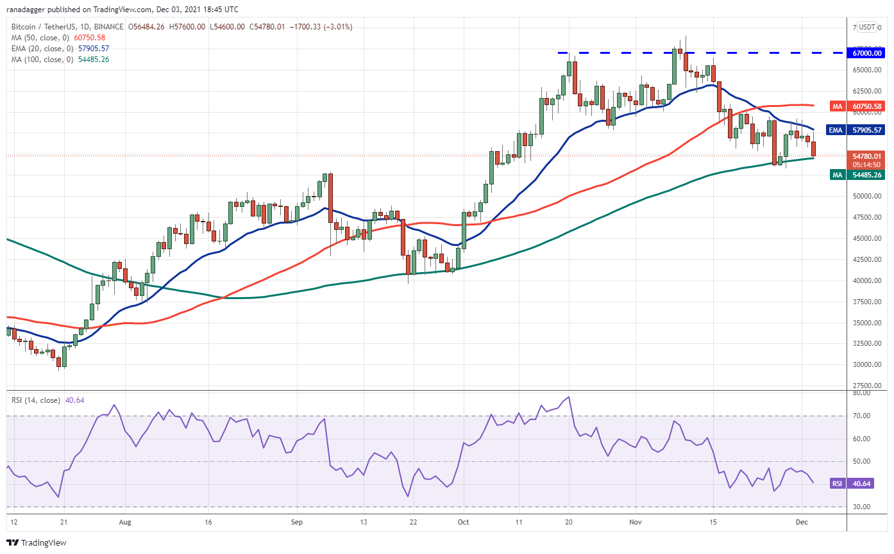This screenshot has height=554, width=894.
Task: Click the Nov label on the date axis
Action: 635,522
